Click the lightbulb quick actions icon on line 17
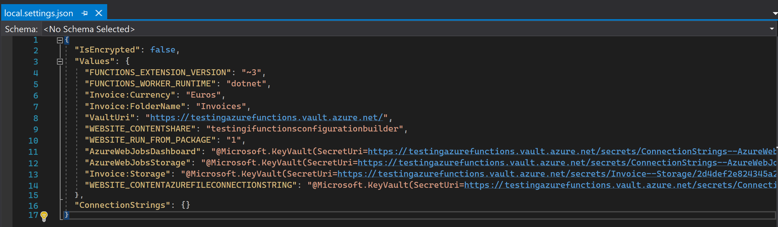The image size is (778, 227). (x=44, y=216)
